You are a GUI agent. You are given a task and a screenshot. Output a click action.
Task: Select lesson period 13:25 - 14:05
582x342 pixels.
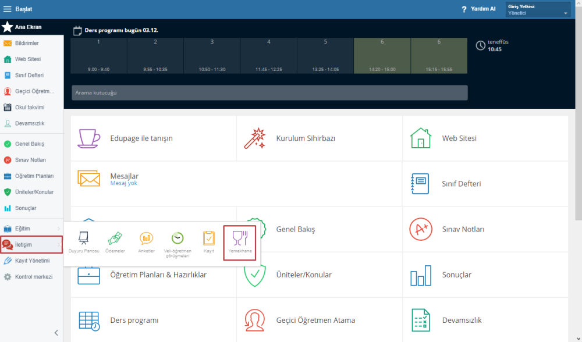click(325, 56)
